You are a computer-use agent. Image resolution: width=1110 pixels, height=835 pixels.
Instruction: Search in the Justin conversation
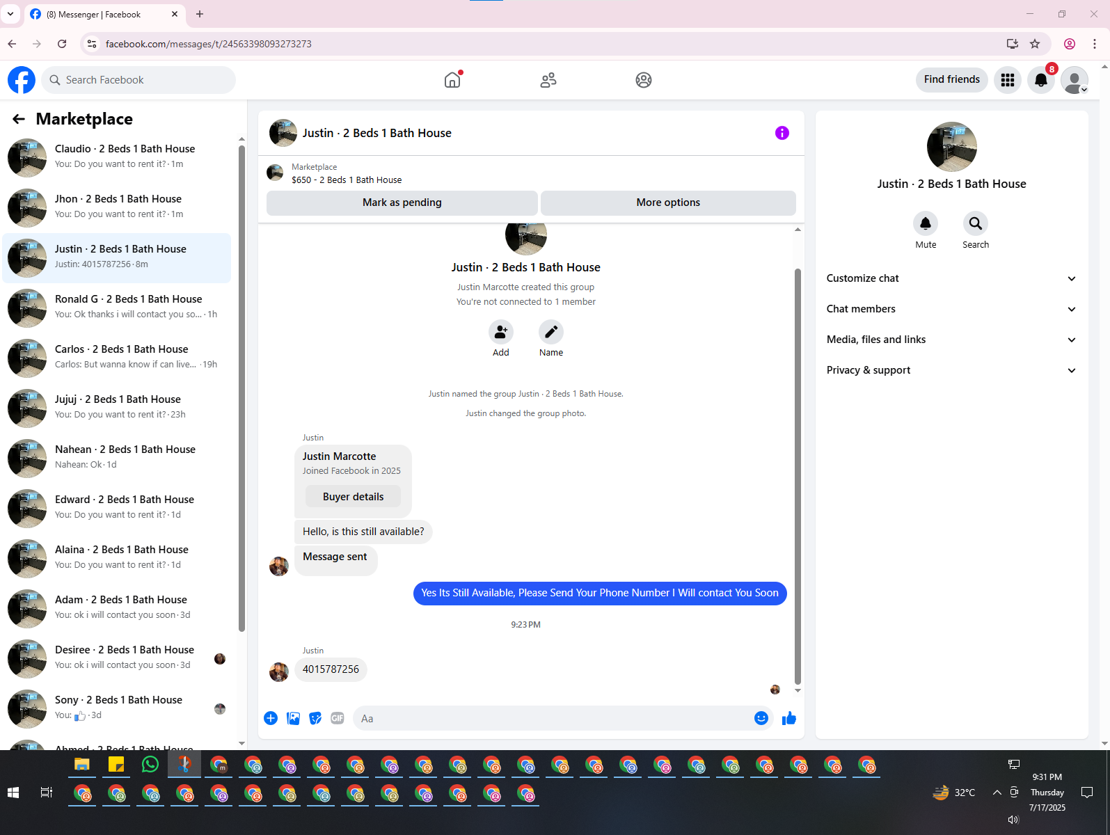coord(976,223)
